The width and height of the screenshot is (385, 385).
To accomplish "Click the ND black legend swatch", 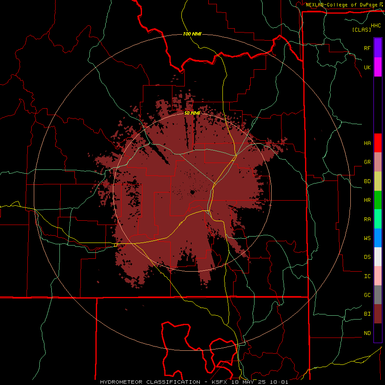I will [x=378, y=333].
